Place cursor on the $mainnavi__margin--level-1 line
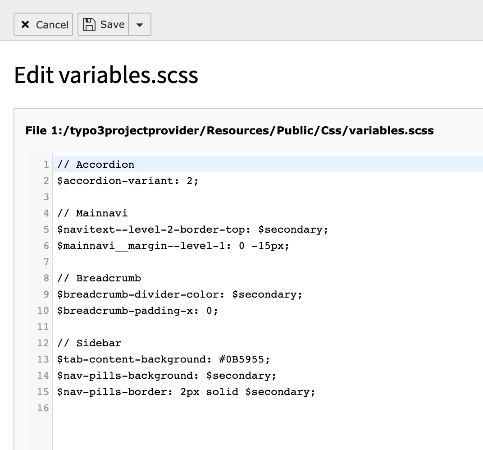 173,246
